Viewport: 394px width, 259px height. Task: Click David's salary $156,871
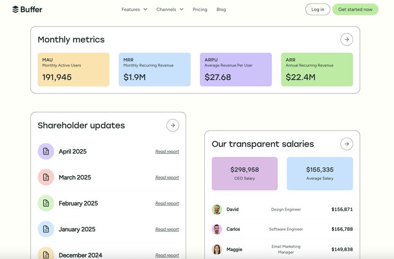pyautogui.click(x=342, y=209)
